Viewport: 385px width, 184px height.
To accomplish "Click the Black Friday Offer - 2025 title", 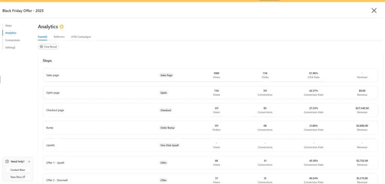I will click(23, 11).
